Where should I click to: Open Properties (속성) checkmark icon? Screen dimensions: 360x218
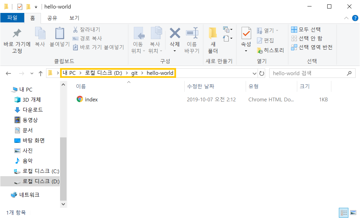point(246,33)
